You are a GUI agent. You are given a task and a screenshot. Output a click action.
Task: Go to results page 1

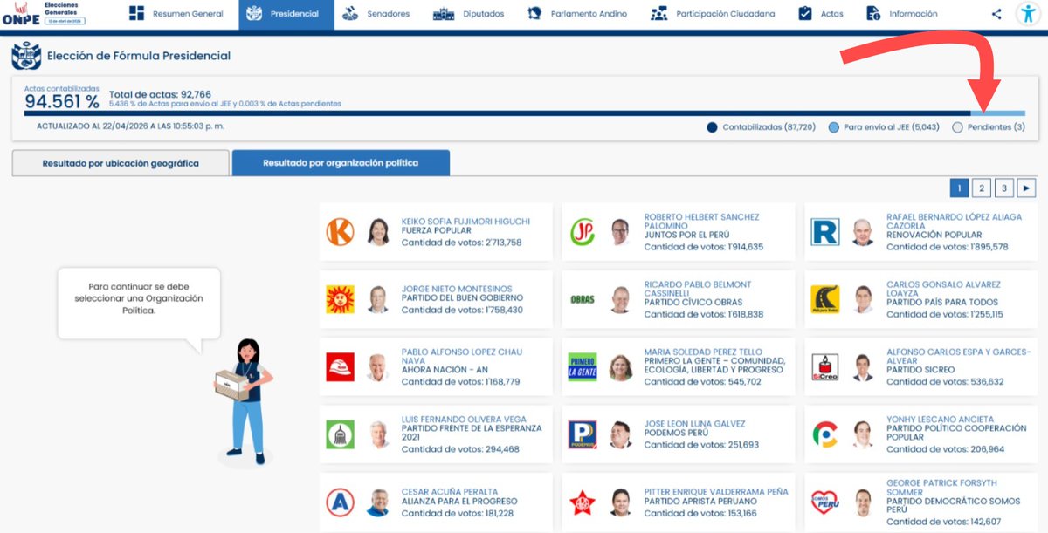(959, 188)
